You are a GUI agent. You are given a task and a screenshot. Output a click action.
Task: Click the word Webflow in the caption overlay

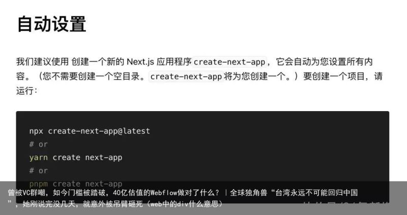coord(164,193)
